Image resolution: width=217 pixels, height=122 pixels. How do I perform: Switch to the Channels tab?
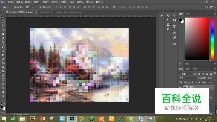(x=188, y=69)
